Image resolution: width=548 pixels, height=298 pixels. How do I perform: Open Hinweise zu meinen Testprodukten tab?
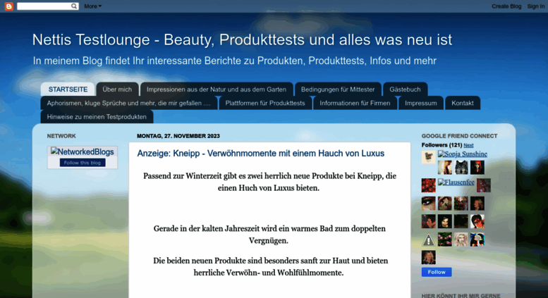pyautogui.click(x=97, y=116)
